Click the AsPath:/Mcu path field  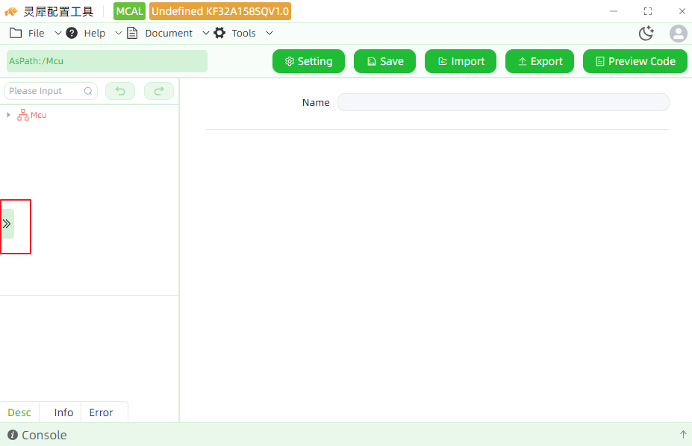tap(107, 61)
